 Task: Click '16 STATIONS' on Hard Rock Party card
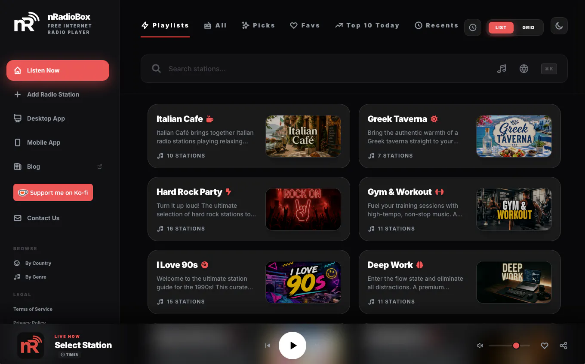186,229
